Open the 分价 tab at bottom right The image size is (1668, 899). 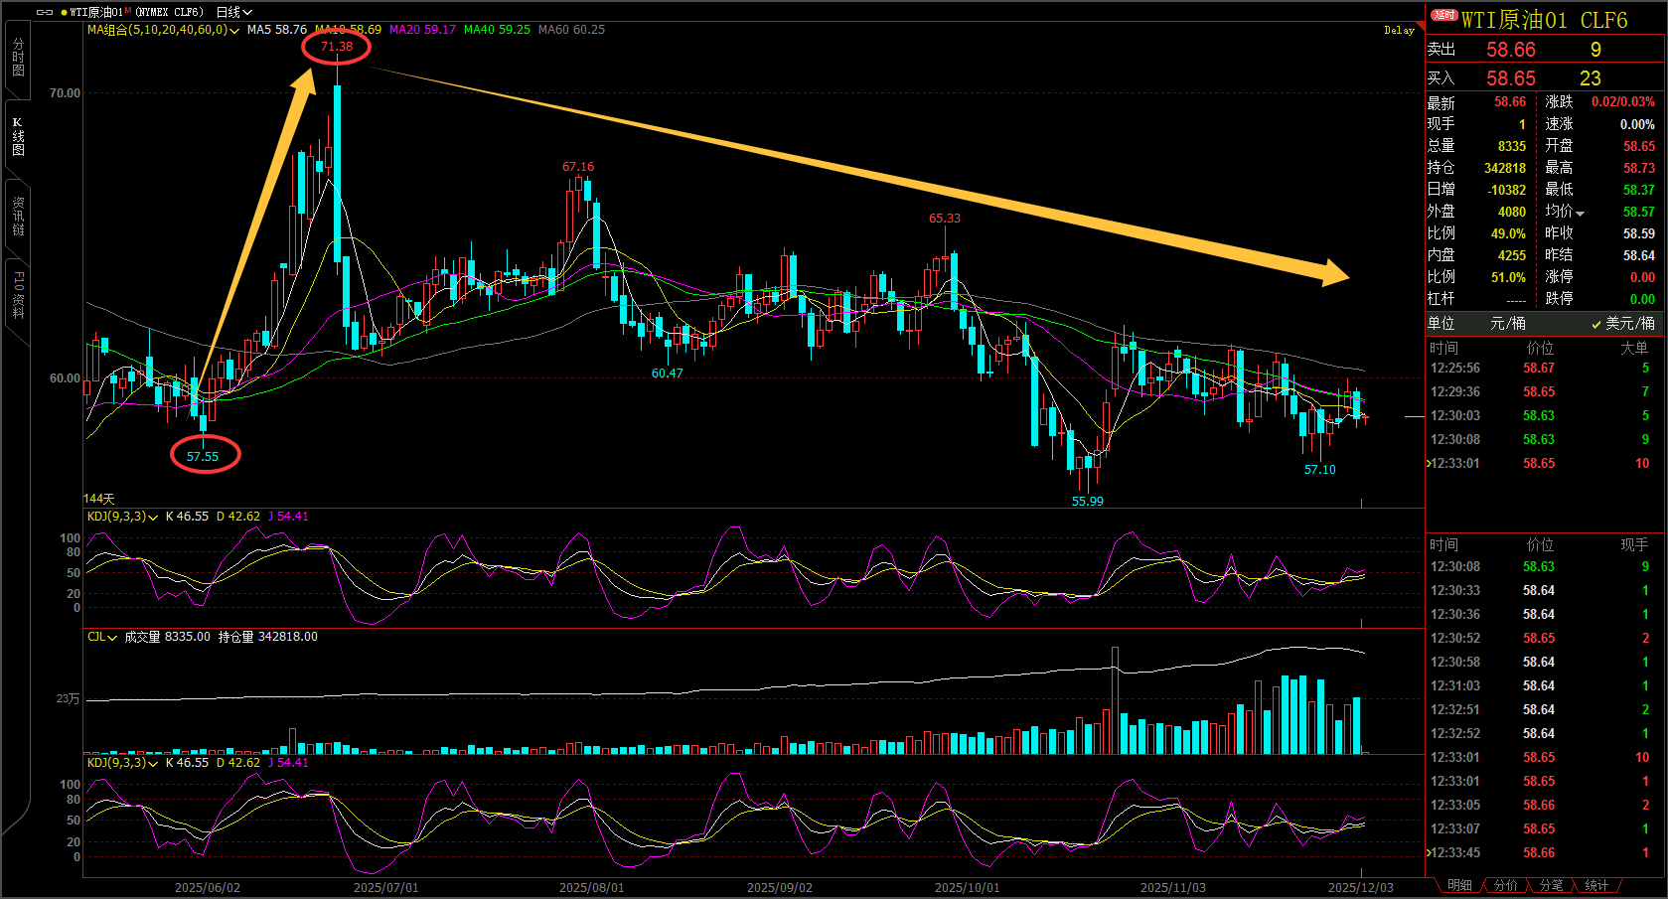1506,885
